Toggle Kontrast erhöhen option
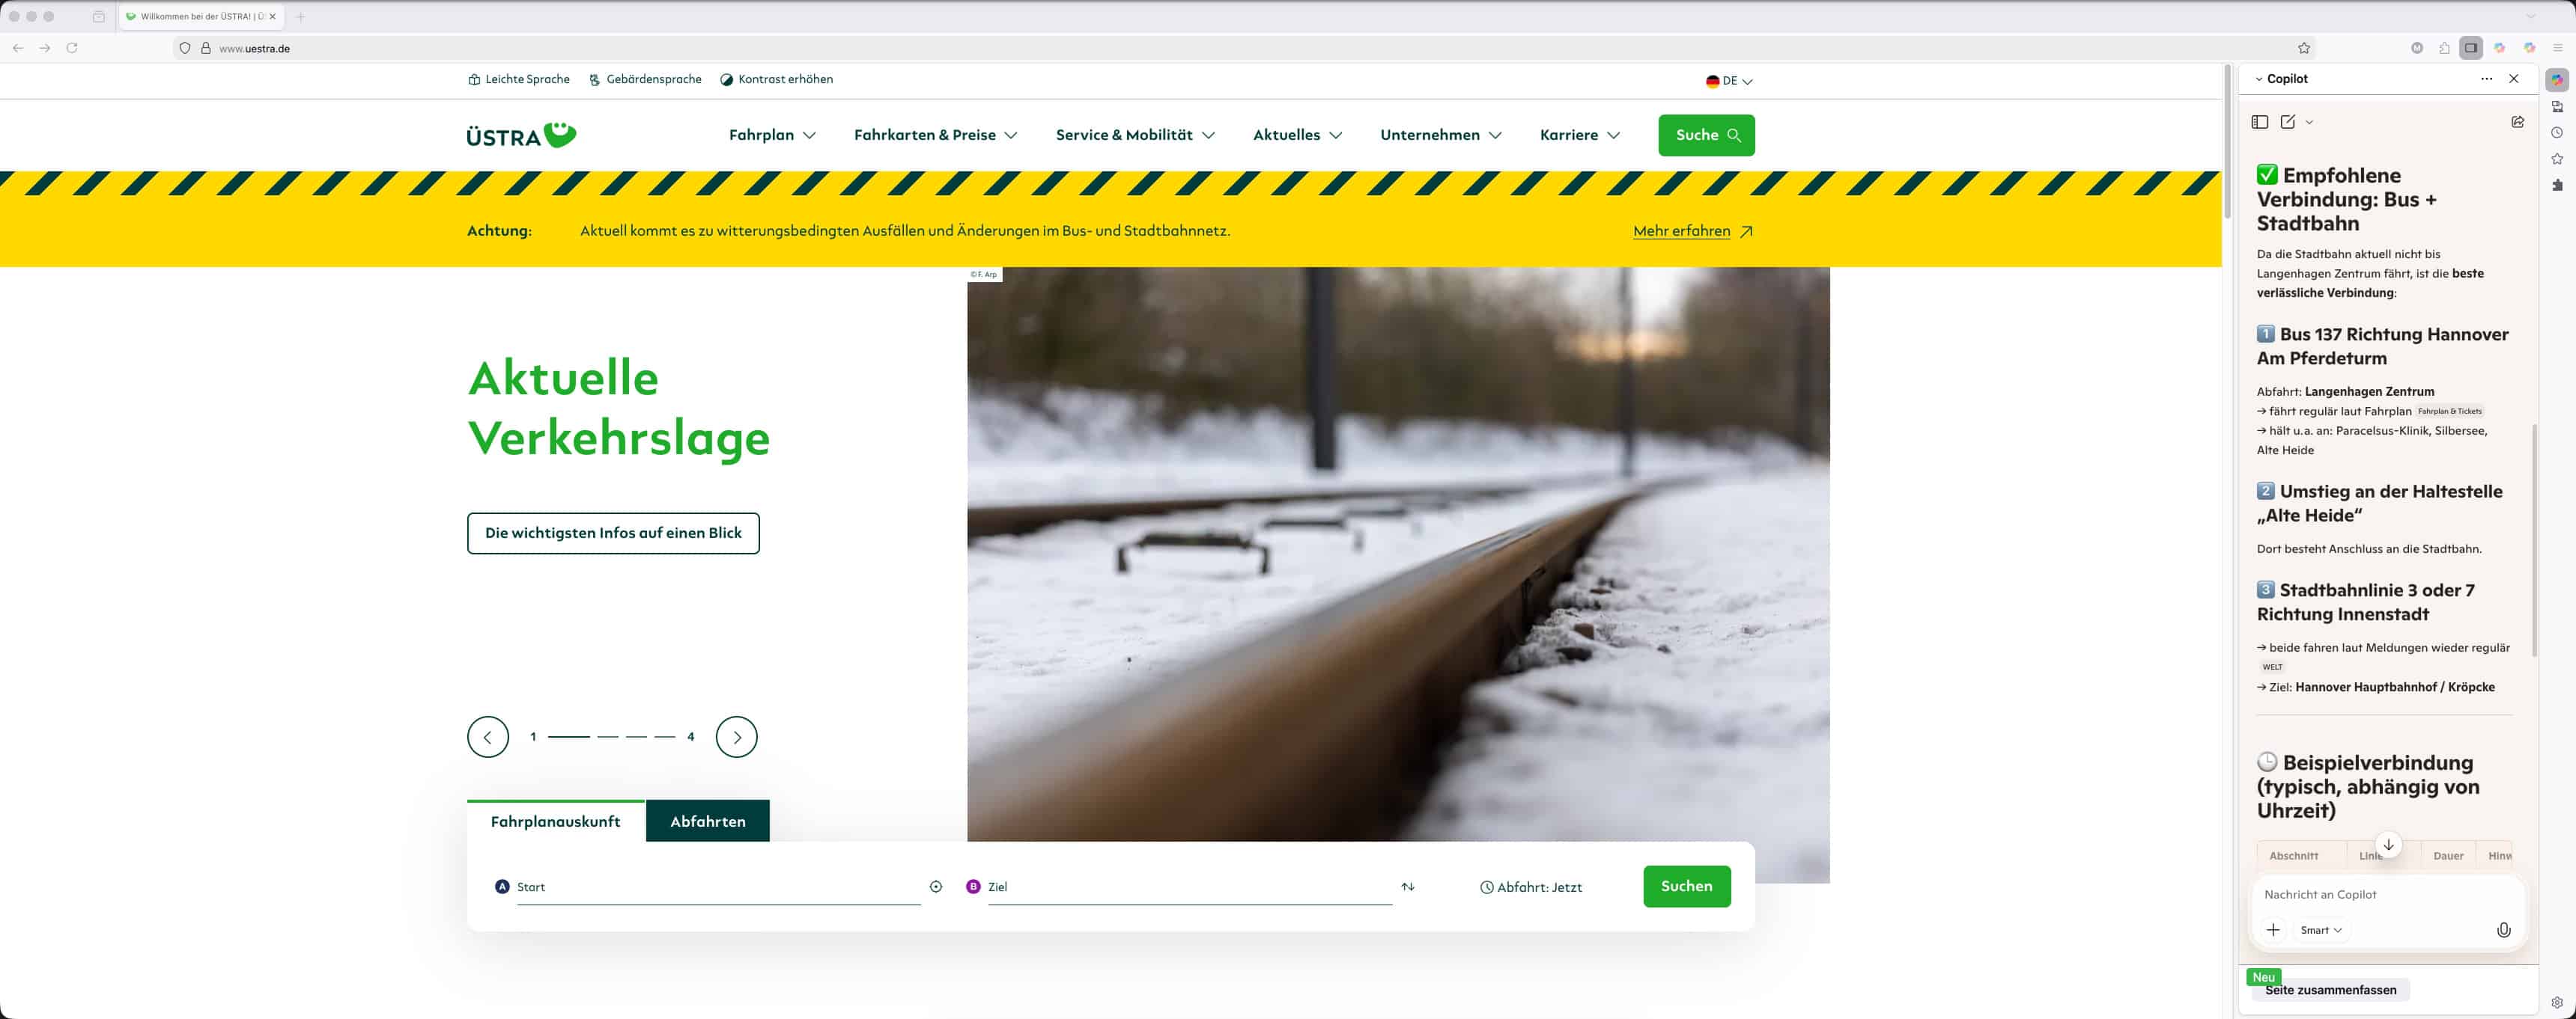This screenshot has height=1019, width=2576. click(776, 80)
